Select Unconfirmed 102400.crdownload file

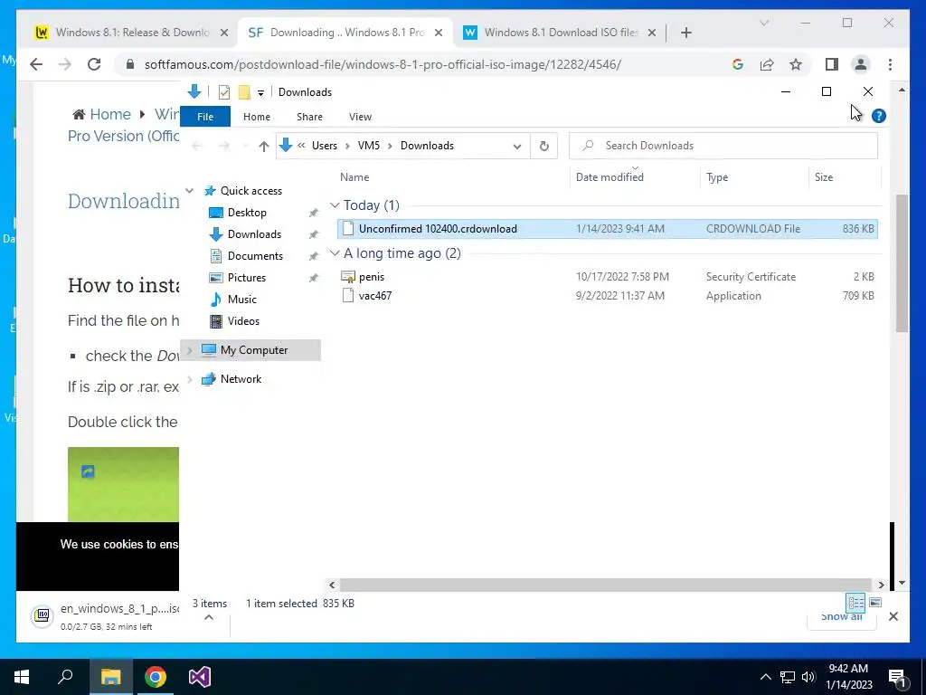607,229
